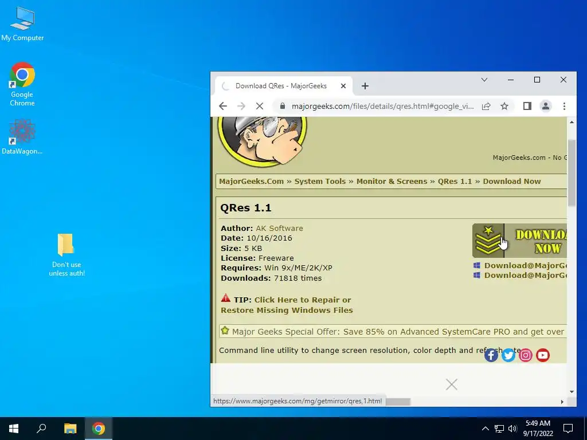Click the padlock site info icon
The width and height of the screenshot is (587, 440).
tap(283, 106)
